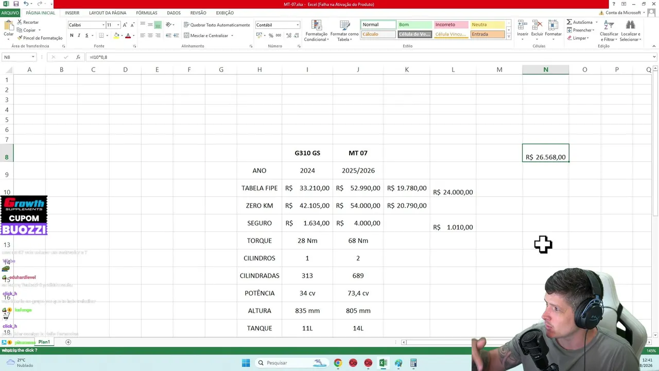The image size is (659, 371).
Task: Click the AutoSoma sigma button
Action: [580, 22]
